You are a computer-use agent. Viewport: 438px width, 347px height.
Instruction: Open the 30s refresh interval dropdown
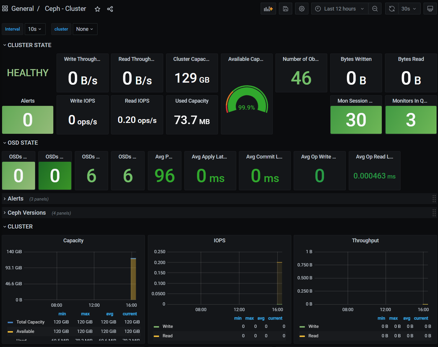[409, 9]
